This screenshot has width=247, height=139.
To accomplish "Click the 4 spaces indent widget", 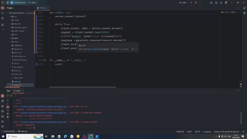I will [207, 132].
